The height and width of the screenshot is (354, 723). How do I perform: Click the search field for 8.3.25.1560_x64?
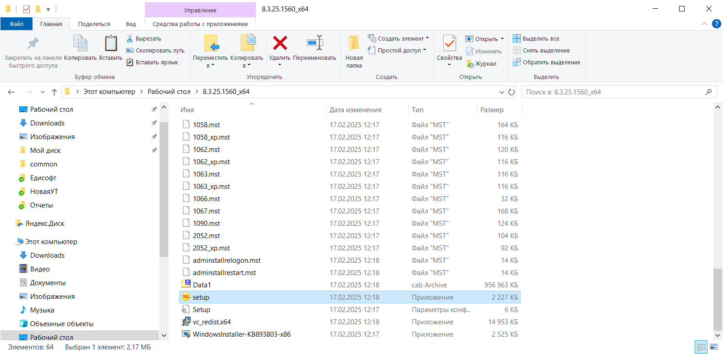tap(612, 92)
